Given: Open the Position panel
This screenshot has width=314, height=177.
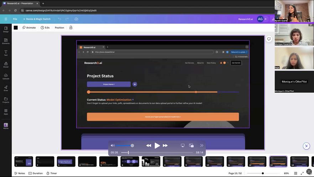Looking at the screenshot, I should [x=59, y=28].
